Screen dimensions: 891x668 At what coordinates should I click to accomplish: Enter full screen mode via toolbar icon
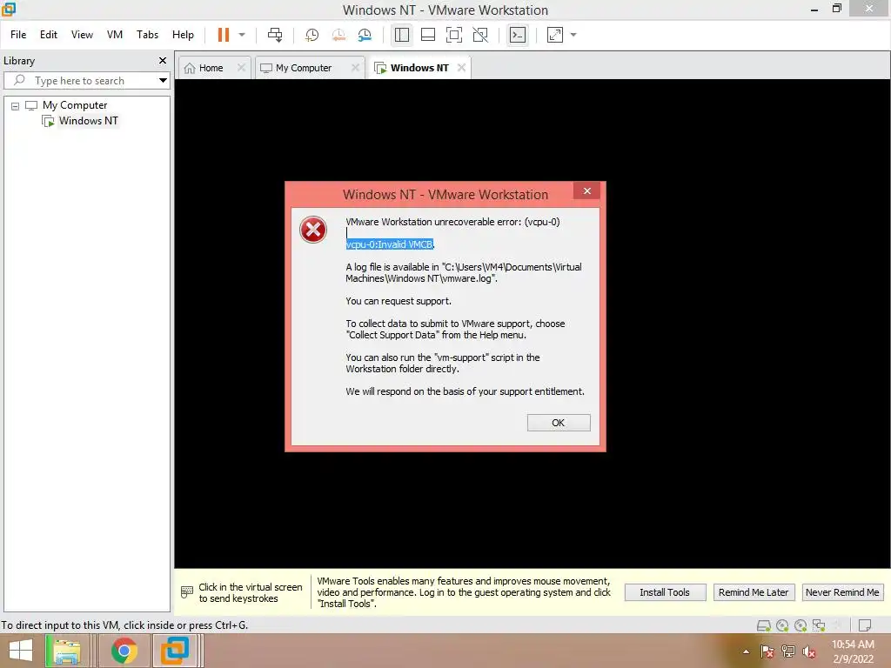tap(454, 35)
